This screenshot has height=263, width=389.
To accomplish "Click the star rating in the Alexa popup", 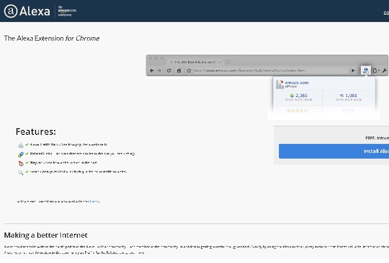I will (x=297, y=111).
